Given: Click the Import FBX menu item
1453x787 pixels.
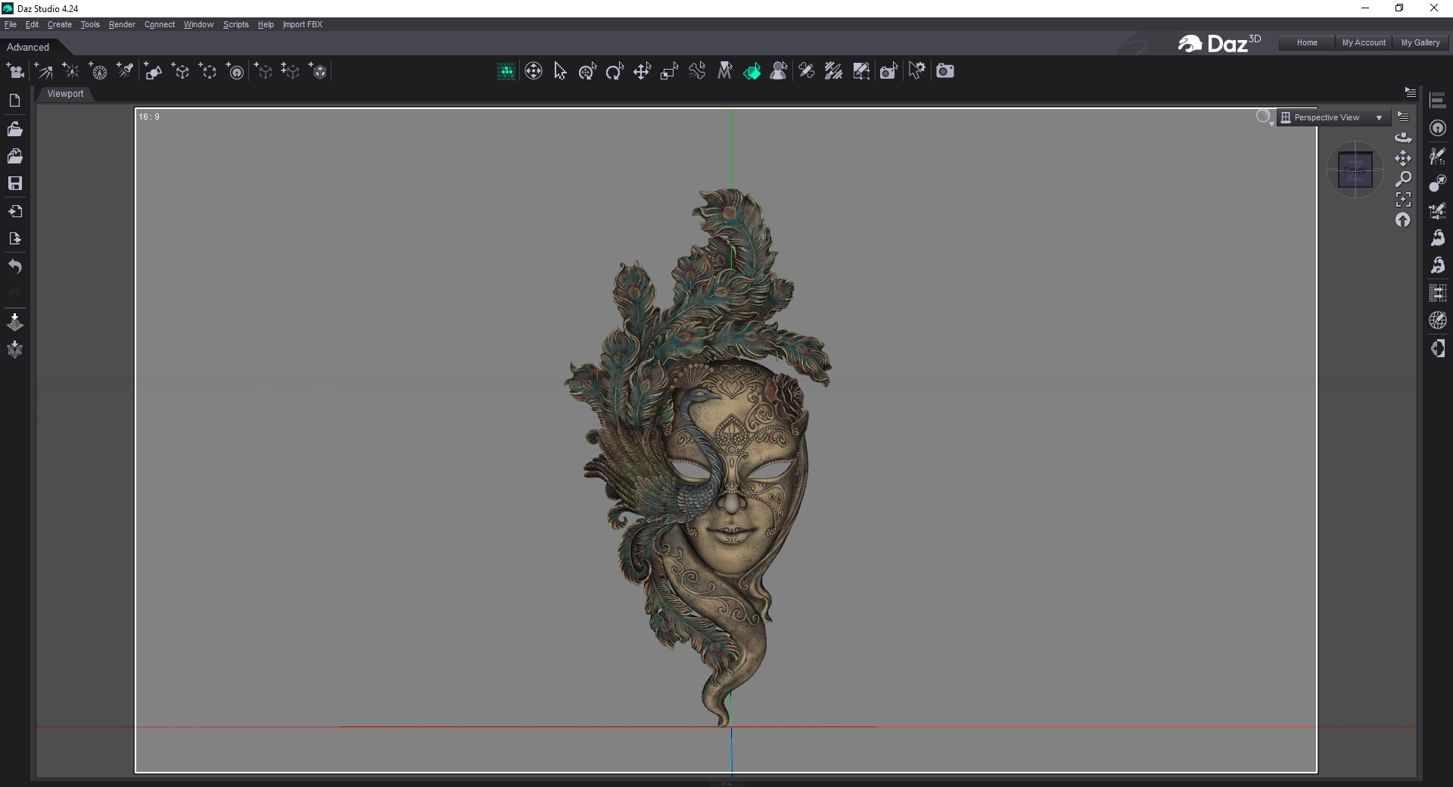Looking at the screenshot, I should [303, 24].
